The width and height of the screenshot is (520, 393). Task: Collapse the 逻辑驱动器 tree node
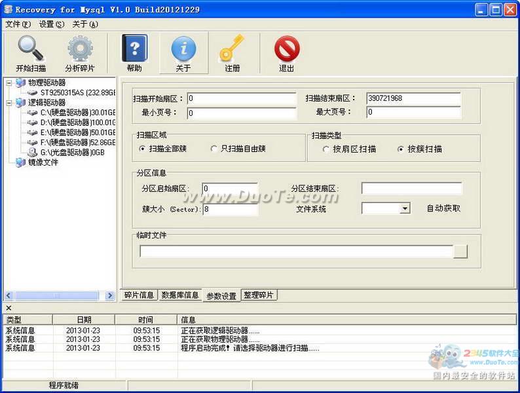(x=9, y=103)
